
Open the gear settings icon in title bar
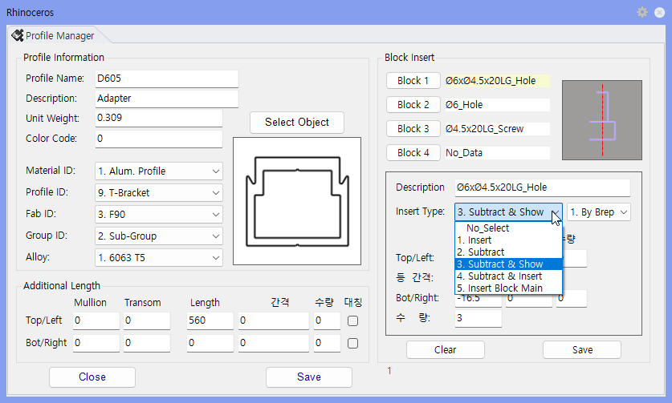[642, 12]
